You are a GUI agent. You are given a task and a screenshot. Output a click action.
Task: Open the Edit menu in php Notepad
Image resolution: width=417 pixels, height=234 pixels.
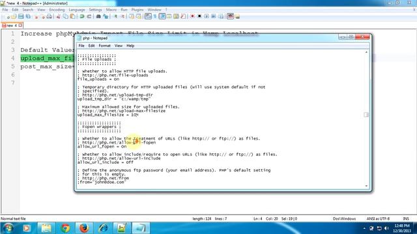91,45
